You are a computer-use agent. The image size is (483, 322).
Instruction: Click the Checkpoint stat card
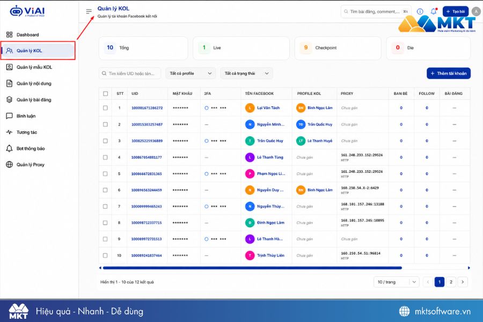click(338, 48)
